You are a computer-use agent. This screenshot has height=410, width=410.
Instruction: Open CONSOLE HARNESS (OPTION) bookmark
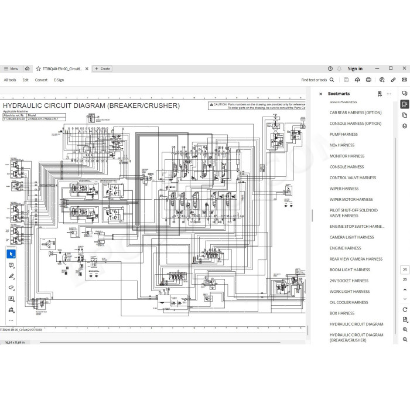tap(356, 124)
